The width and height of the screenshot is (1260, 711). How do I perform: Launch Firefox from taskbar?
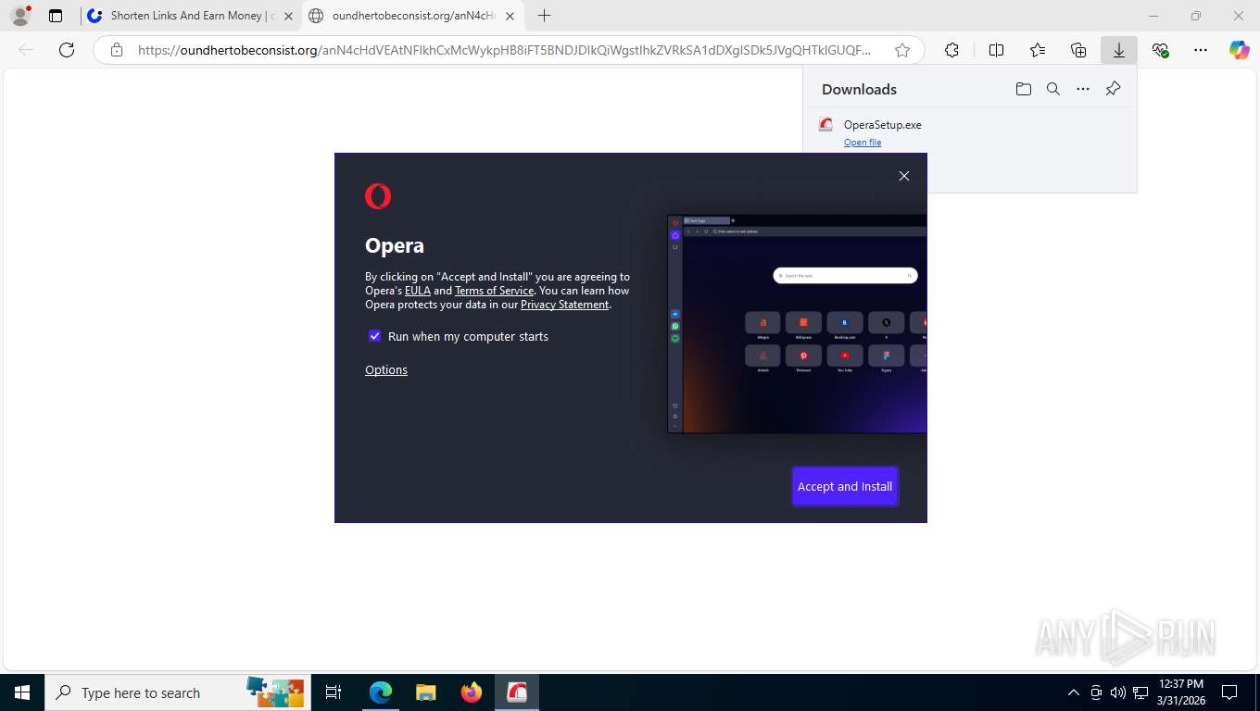(471, 692)
